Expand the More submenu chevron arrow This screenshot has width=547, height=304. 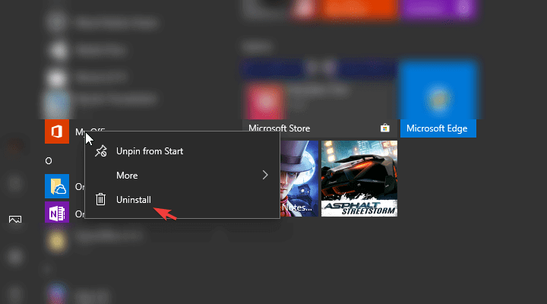tap(265, 175)
